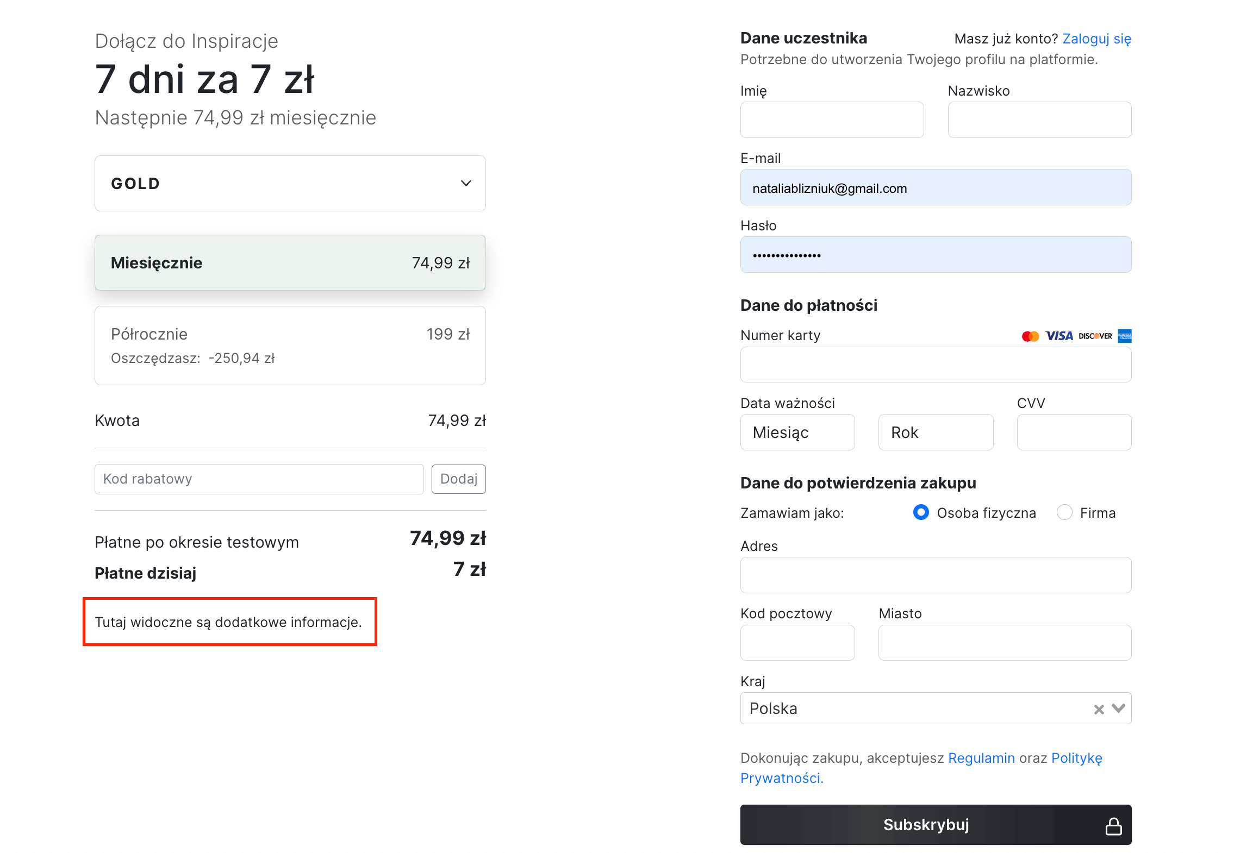Clear the Polska country selection with X
This screenshot has width=1234, height=853.
(x=1099, y=709)
